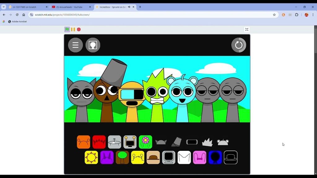This screenshot has width=317, height=178.
Task: Mute the Incredibox Sprunki tab audio
Action: click(129, 7)
